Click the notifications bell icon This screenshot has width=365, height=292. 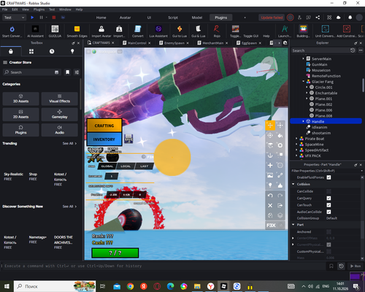point(350,18)
